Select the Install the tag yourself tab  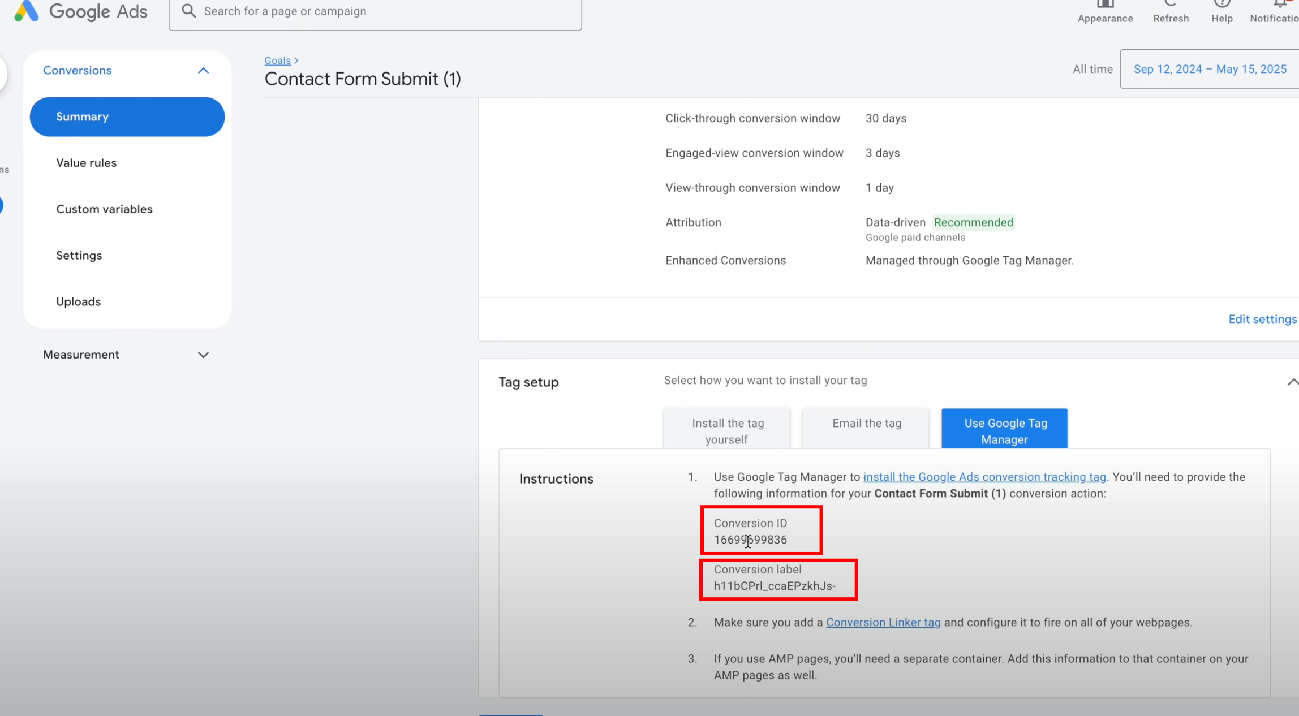tap(727, 430)
